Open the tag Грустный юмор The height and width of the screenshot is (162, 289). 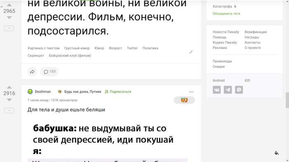coord(77,48)
